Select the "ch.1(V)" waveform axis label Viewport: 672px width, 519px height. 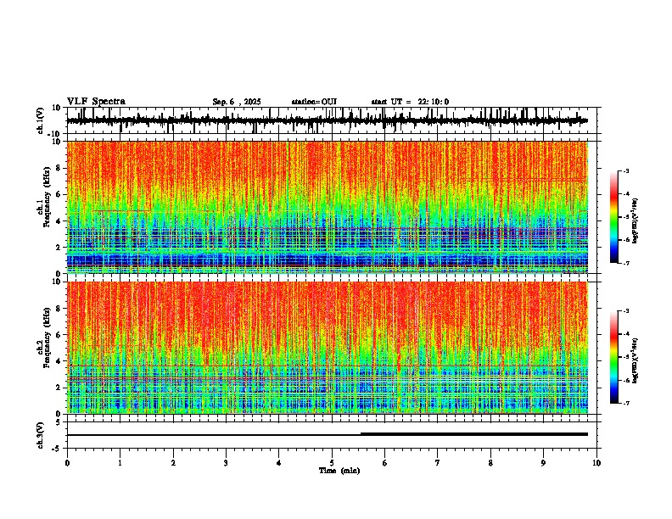click(x=41, y=120)
